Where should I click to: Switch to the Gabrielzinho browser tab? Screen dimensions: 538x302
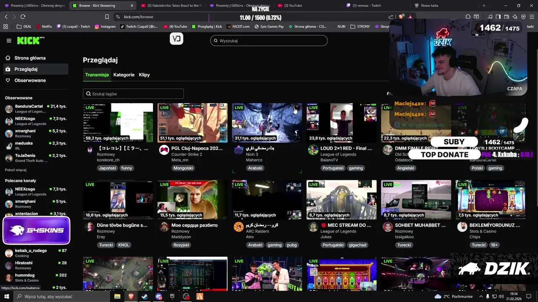[x=171, y=5]
